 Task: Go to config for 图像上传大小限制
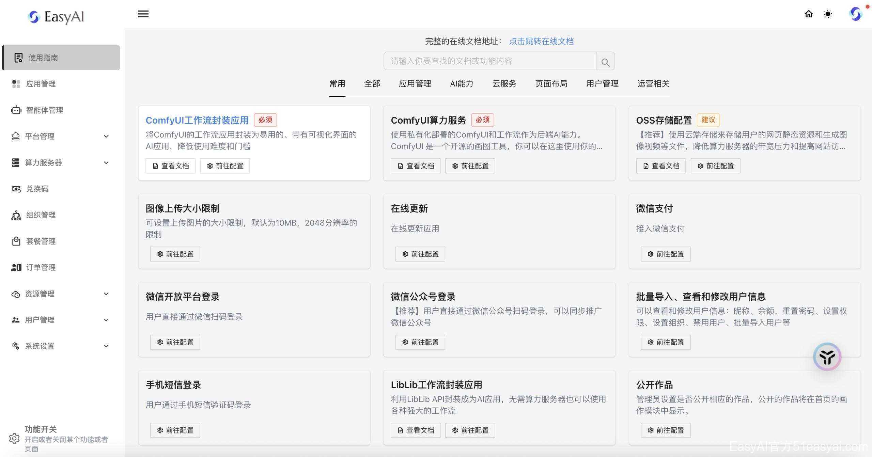pos(175,254)
